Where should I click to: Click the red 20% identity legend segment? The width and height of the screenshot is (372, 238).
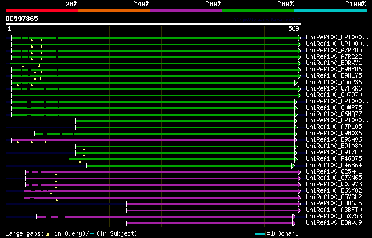42,10
